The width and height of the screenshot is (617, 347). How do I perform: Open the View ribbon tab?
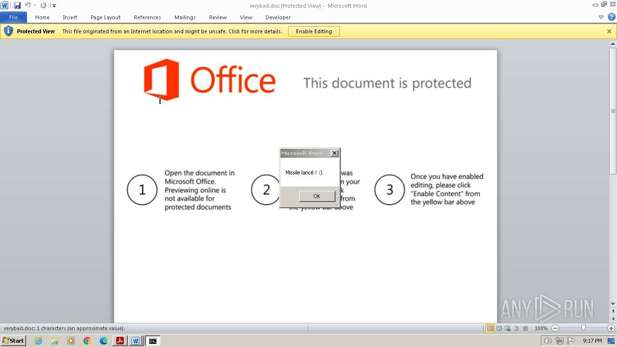tap(246, 17)
